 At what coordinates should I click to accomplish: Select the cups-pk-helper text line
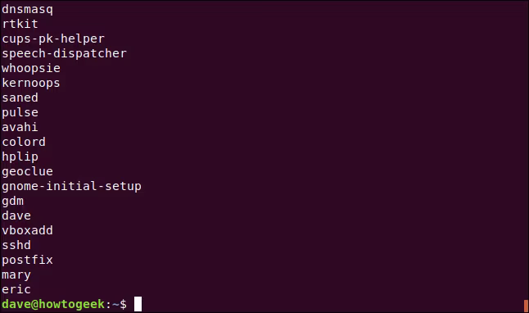coord(53,39)
